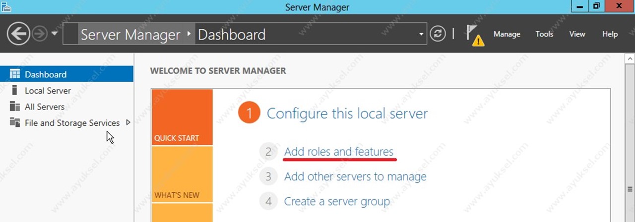Click the All Servers icon
This screenshot has height=222, width=635.
[x=15, y=107]
